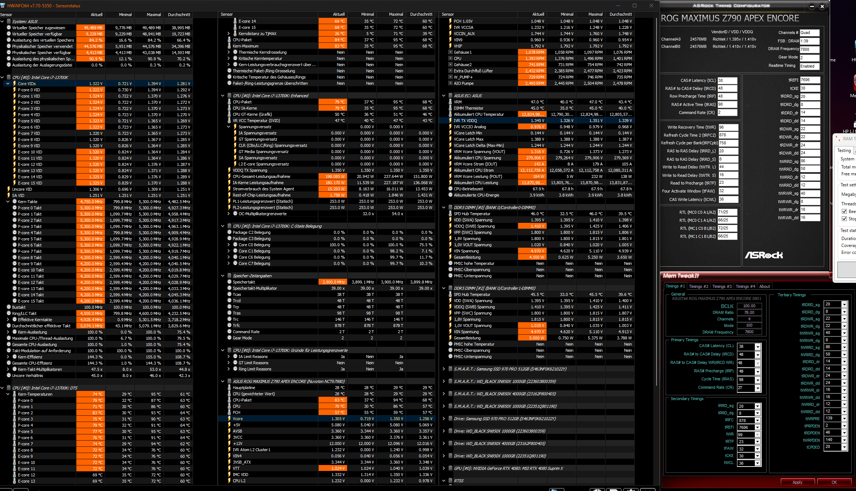Click the lightning icon of CPU-Gesamt-Leistungsaufnahme
The width and height of the screenshot is (856, 491).
229,176
